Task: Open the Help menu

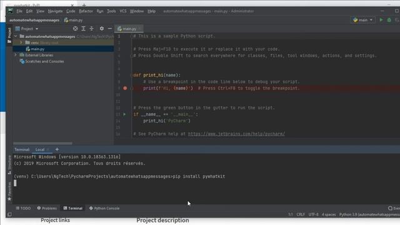Action: tap(151, 11)
